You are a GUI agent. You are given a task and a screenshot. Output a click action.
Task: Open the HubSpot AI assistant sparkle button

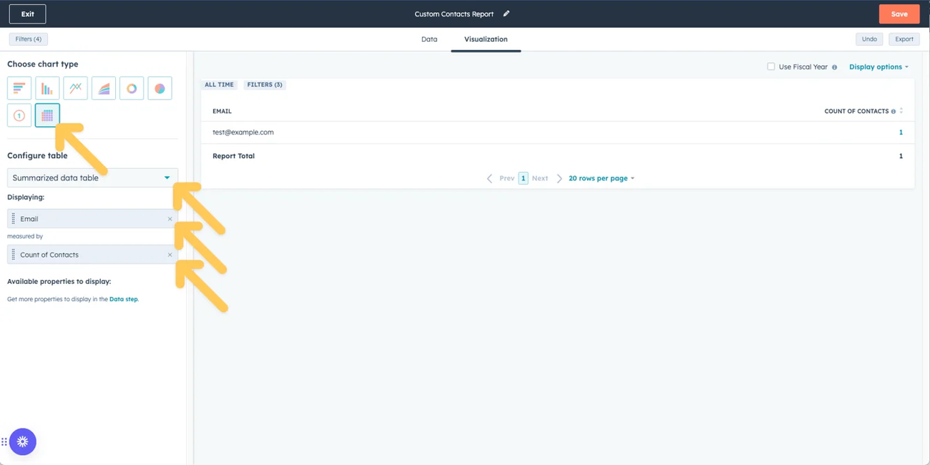click(22, 441)
